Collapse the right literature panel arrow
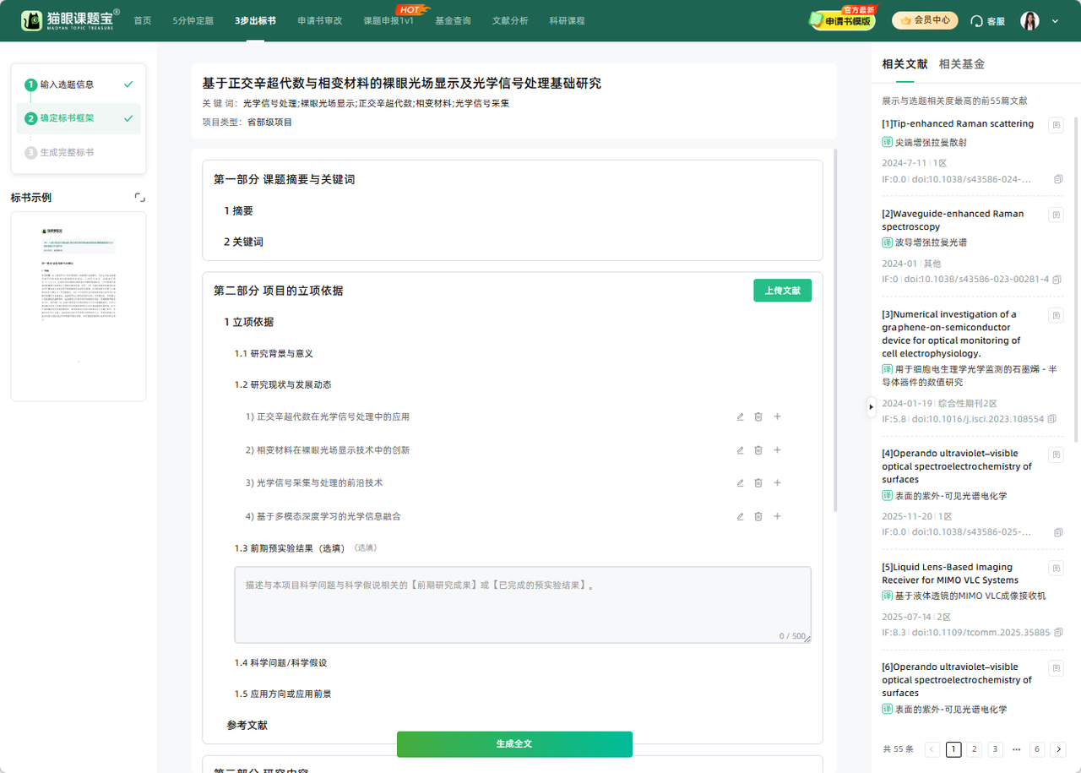The image size is (1081, 773). coord(872,407)
